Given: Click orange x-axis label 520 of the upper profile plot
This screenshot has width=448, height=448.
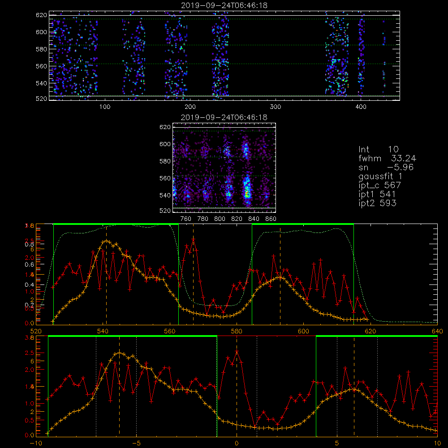Looking at the screenshot, I should pos(36,332).
